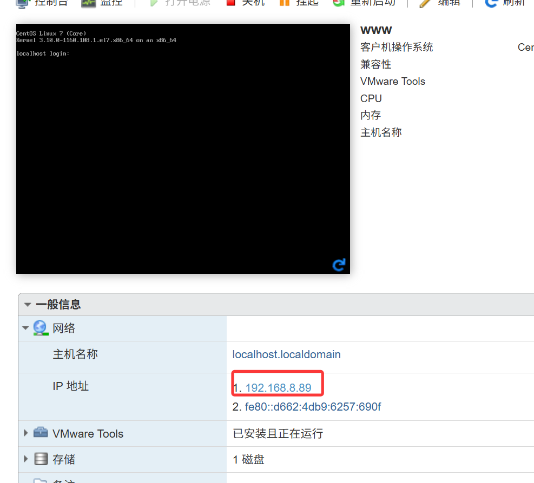The height and width of the screenshot is (483, 534).
Task: Click the greyed-out 打开电源 button
Action: 180,3
